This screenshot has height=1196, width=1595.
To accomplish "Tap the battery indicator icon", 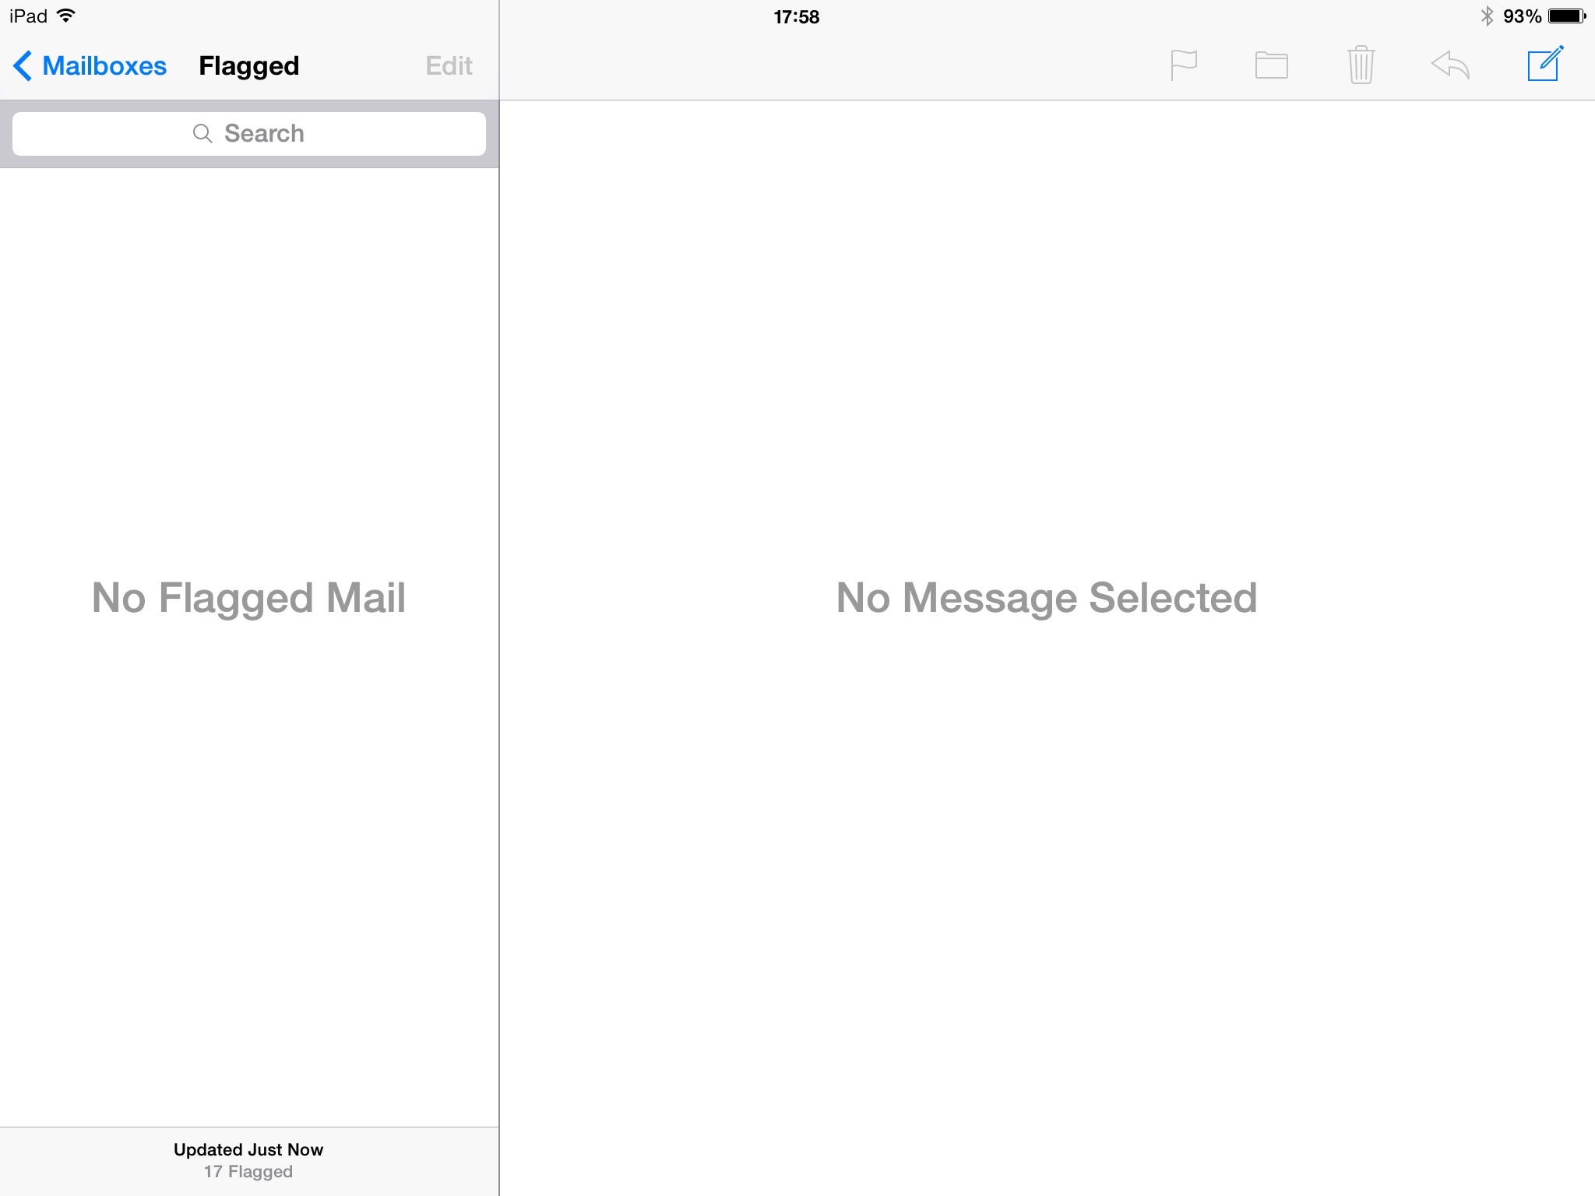I will [1566, 16].
